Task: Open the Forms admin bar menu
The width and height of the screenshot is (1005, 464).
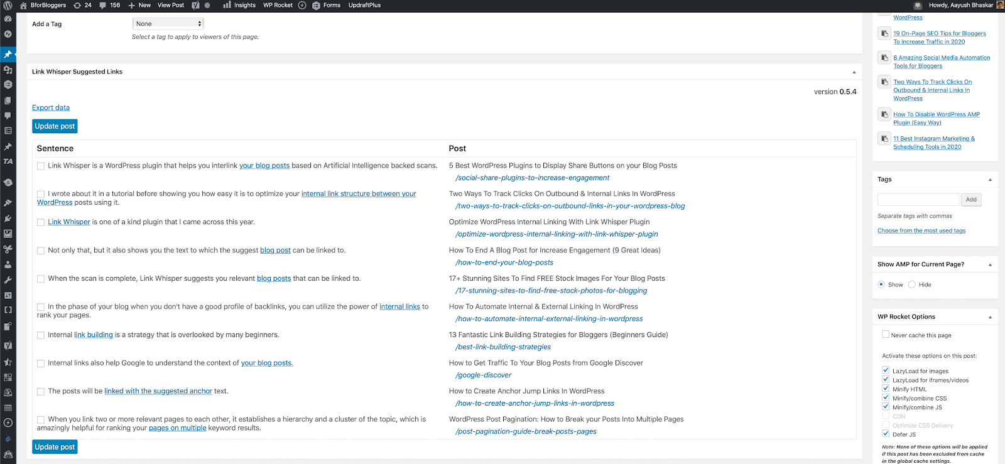Action: pyautogui.click(x=327, y=5)
